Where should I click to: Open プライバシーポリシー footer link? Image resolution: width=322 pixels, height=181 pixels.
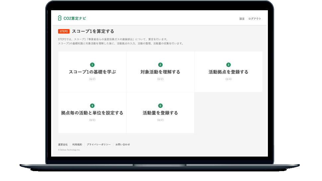pyautogui.click(x=99, y=145)
